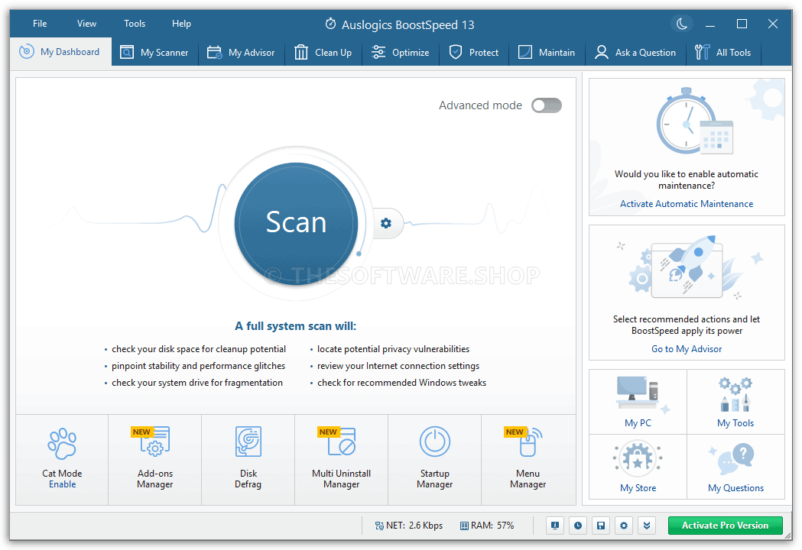802x550 pixels.
Task: Maximize the BoostSpeed window
Action: click(x=742, y=24)
